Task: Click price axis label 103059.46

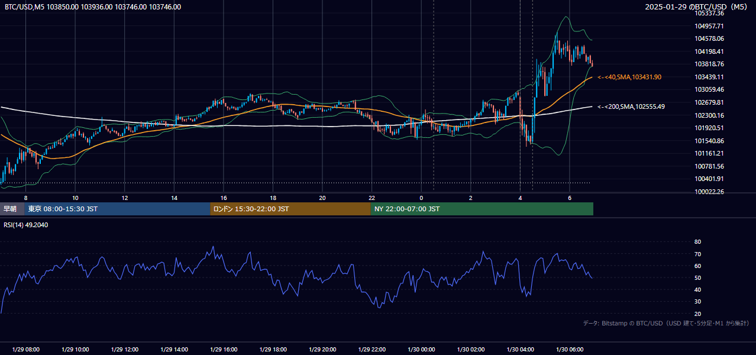Action: point(709,89)
